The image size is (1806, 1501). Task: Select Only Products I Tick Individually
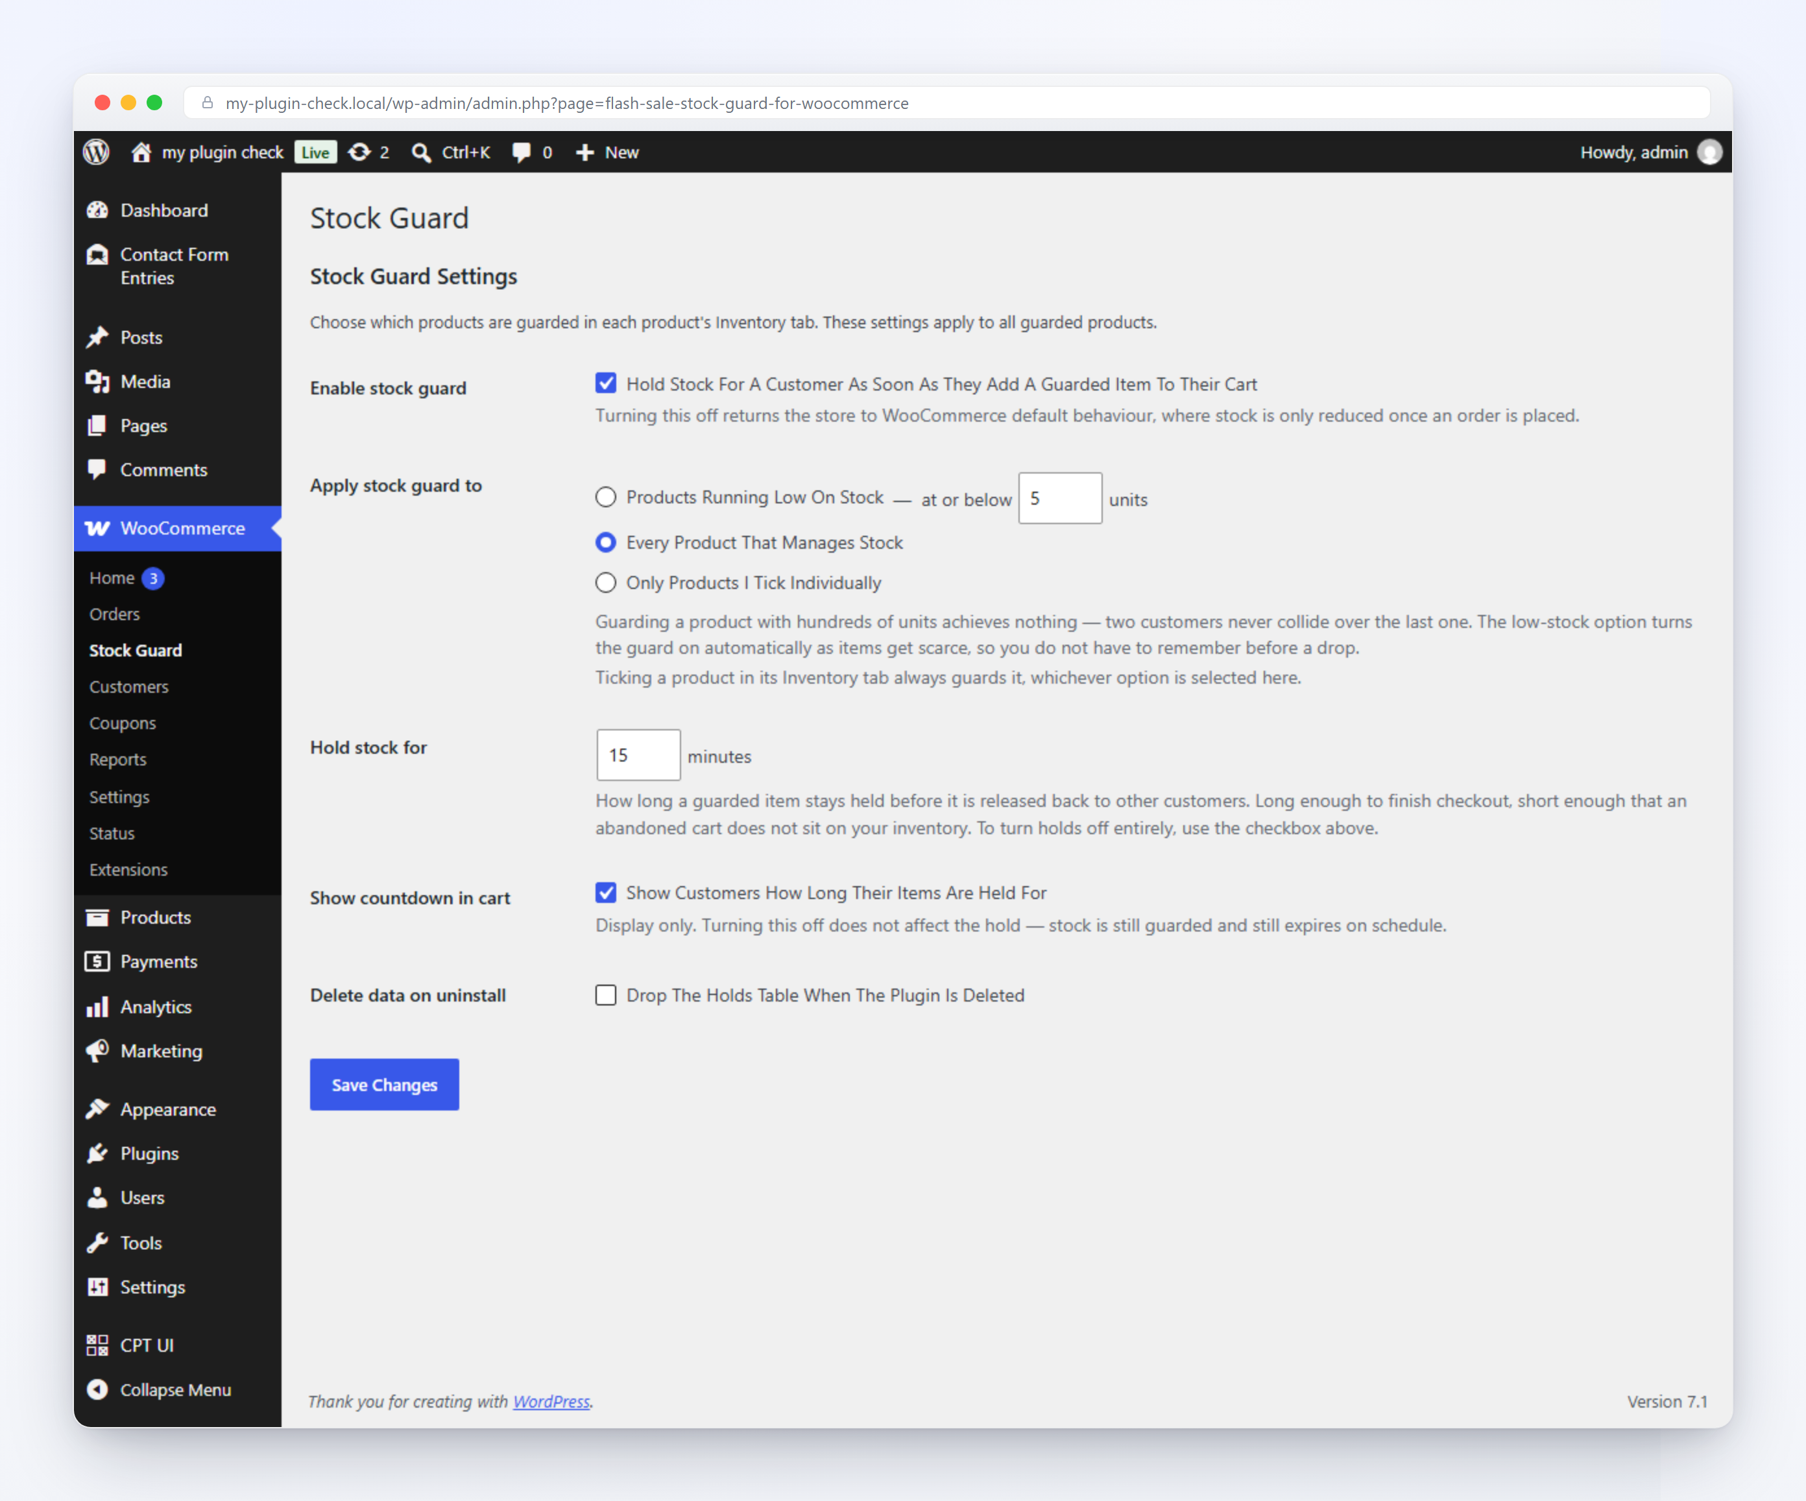point(605,582)
